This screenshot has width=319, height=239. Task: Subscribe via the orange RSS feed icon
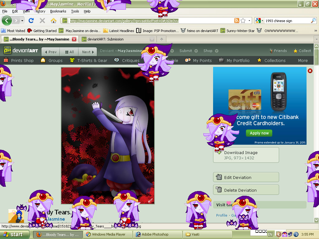pyautogui.click(x=237, y=21)
